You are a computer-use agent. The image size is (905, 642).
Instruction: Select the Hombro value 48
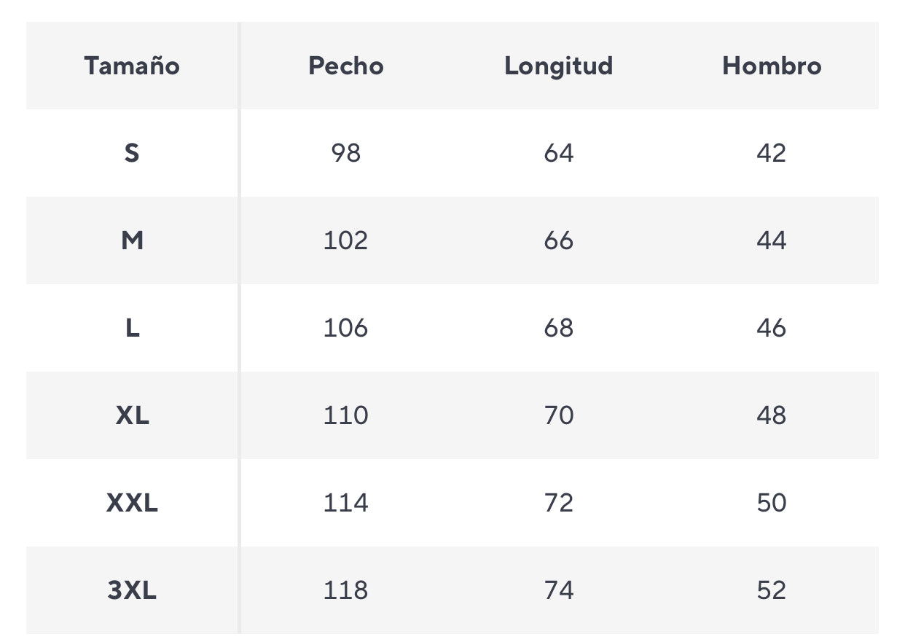772,415
